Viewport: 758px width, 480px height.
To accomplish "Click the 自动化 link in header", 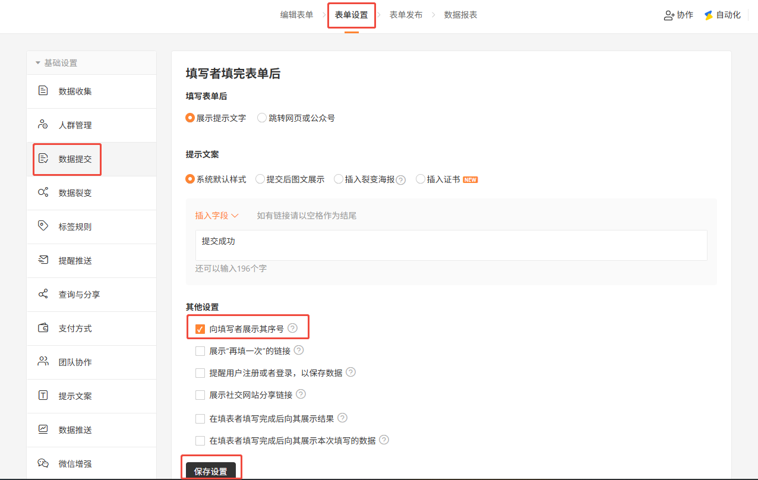I will click(x=722, y=15).
